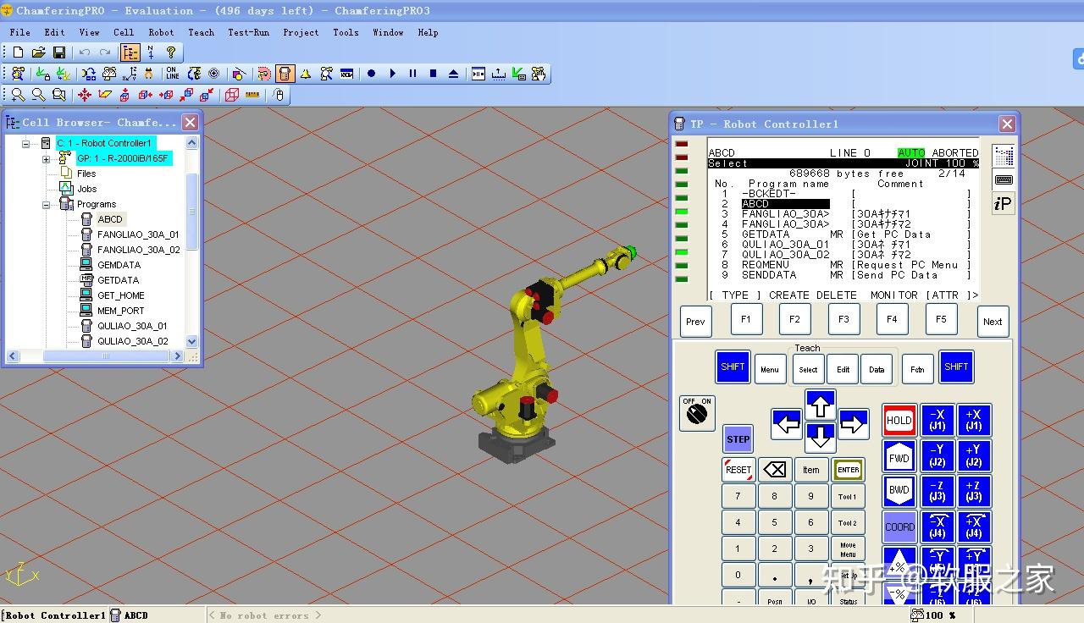Click the pendant right arrow key
This screenshot has width=1084, height=623.
tap(854, 423)
